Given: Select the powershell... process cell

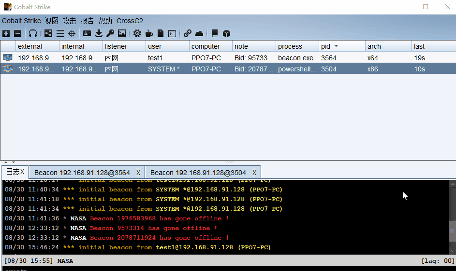Looking at the screenshot, I should [x=297, y=69].
